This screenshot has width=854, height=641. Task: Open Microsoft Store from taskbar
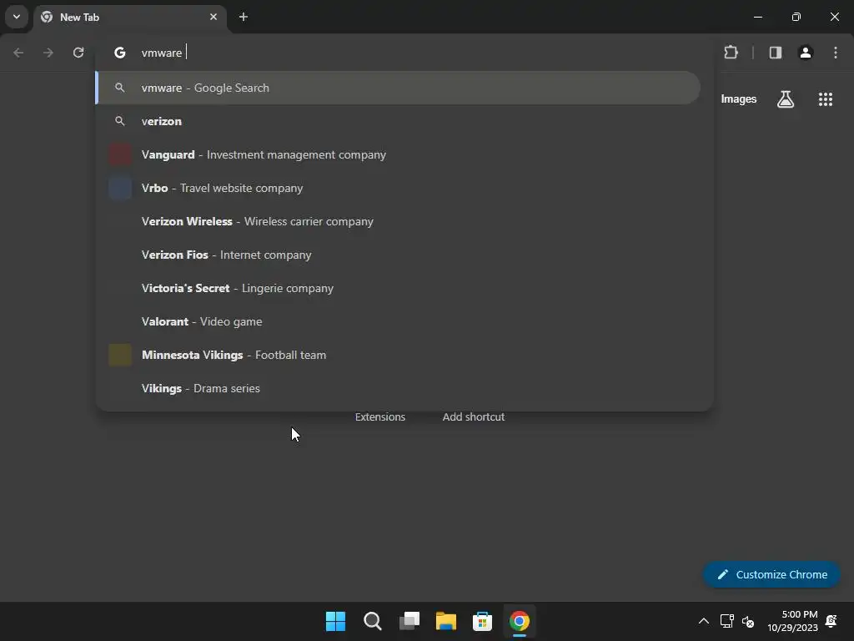(x=483, y=621)
